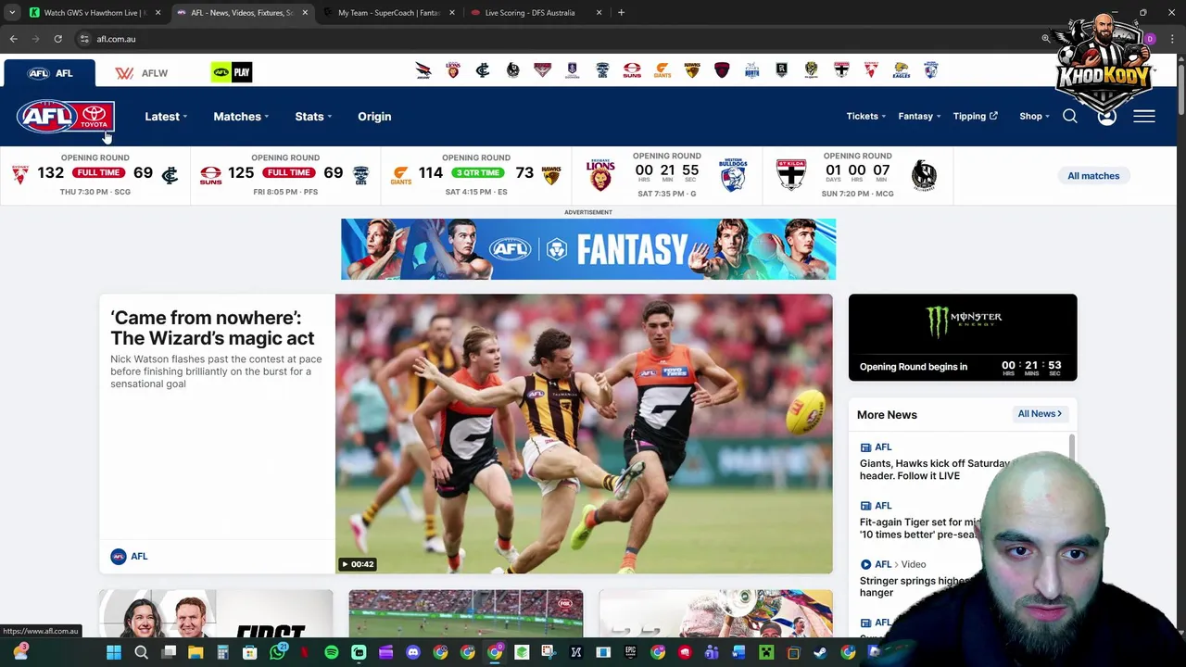Open the Tipping external link
1186x667 pixels.
click(x=975, y=117)
